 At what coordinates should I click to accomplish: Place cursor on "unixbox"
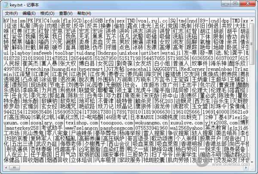[128, 53]
